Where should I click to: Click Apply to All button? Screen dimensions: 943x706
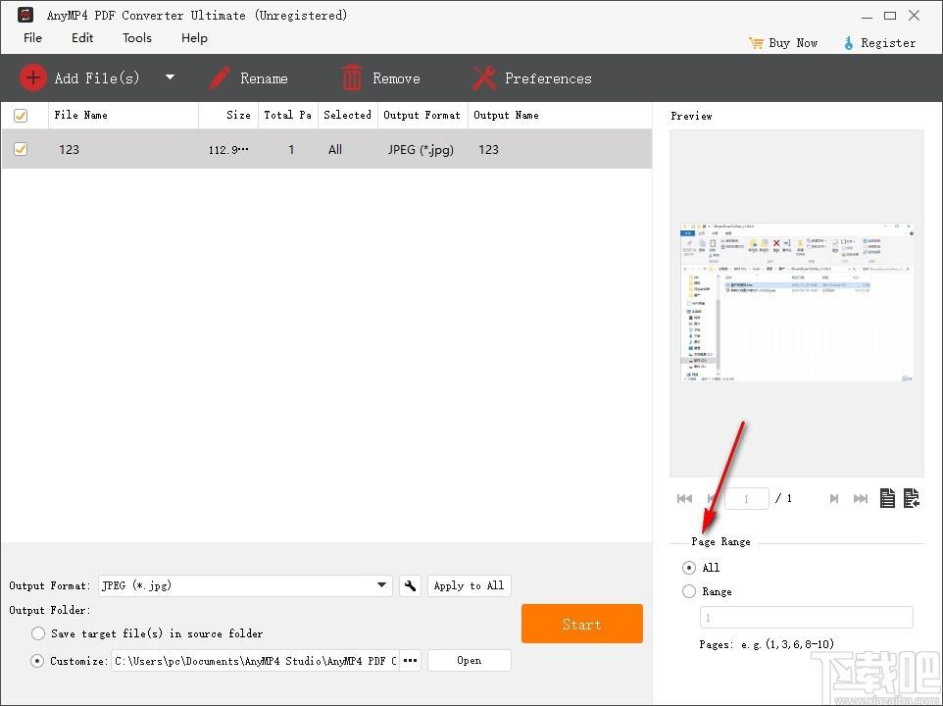[x=470, y=585]
